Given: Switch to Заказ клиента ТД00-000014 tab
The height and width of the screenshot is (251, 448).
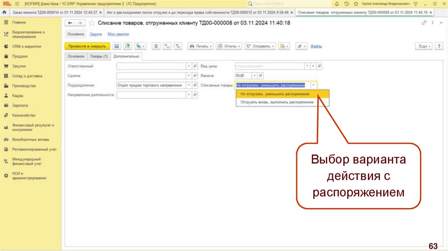Looking at the screenshot, I should (x=55, y=13).
